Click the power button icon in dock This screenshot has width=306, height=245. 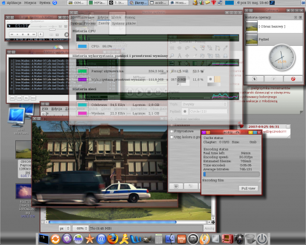(x=262, y=239)
